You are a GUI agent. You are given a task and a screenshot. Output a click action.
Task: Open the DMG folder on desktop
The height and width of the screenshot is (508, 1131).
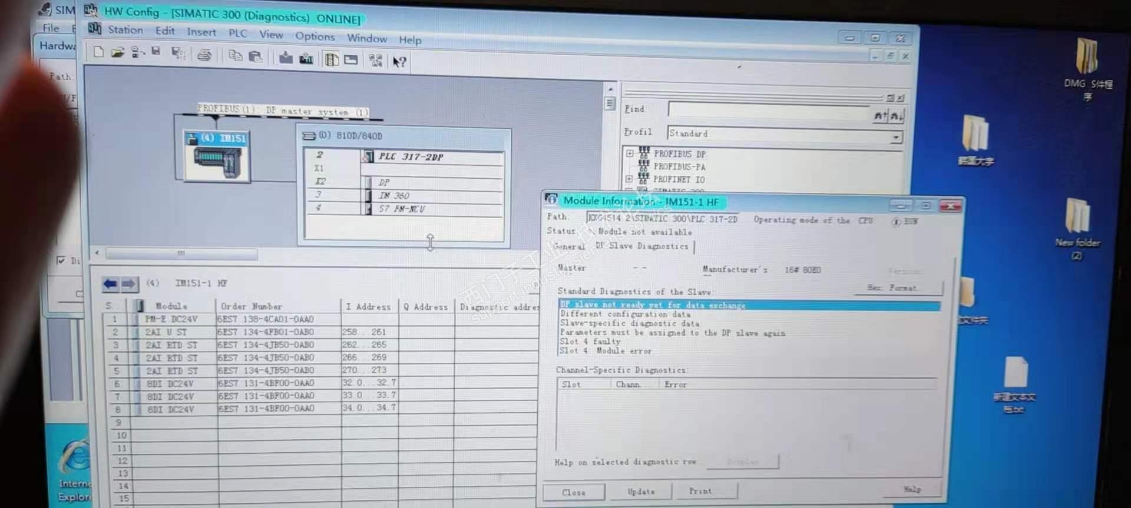[x=1087, y=68]
